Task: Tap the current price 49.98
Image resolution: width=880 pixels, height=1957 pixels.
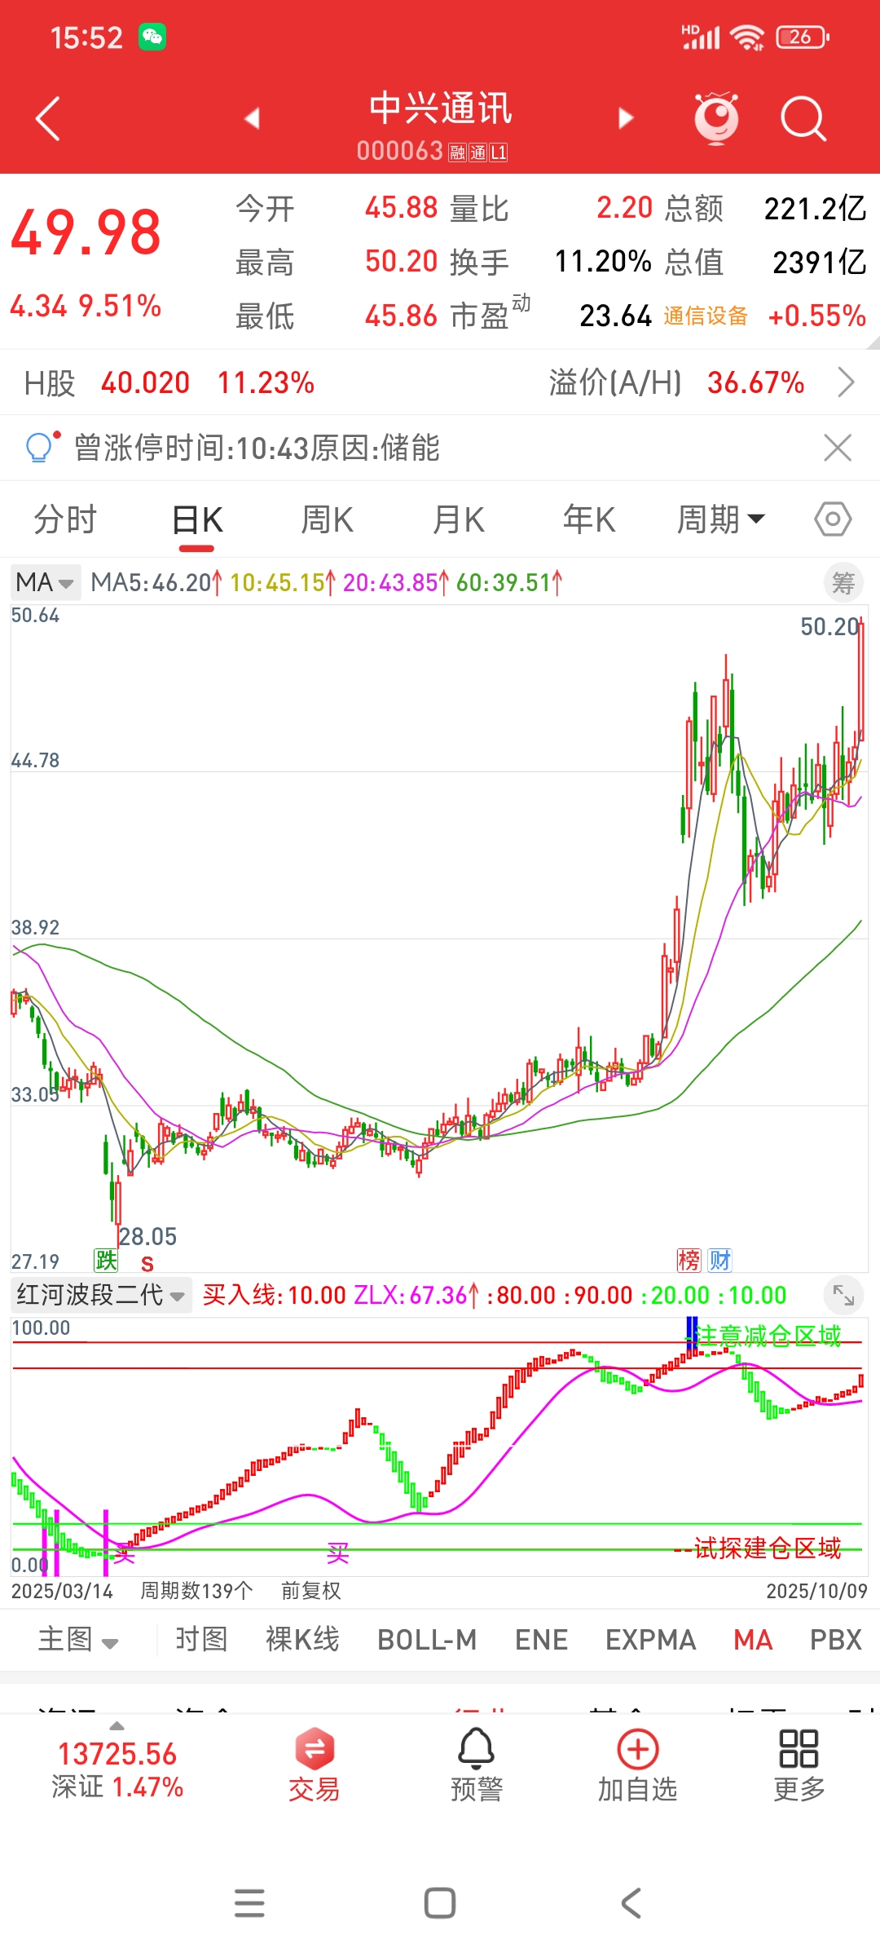Action: (86, 233)
